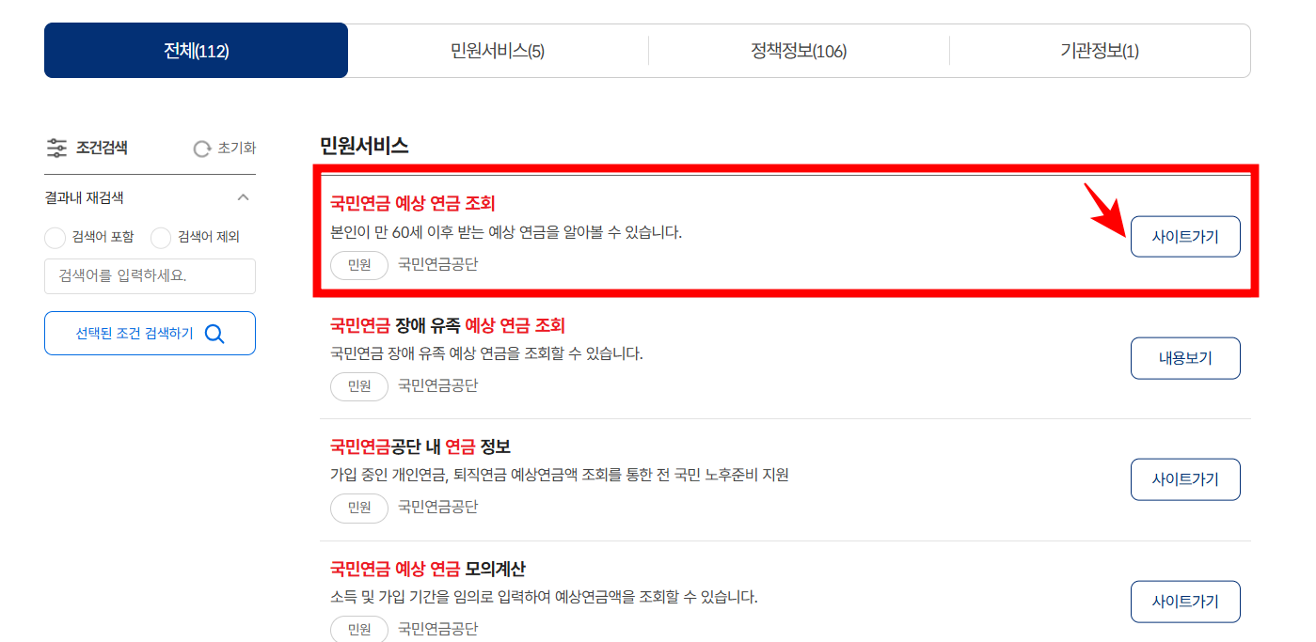
Task: Click the 초기화 reset refresh icon
Action: point(201,149)
